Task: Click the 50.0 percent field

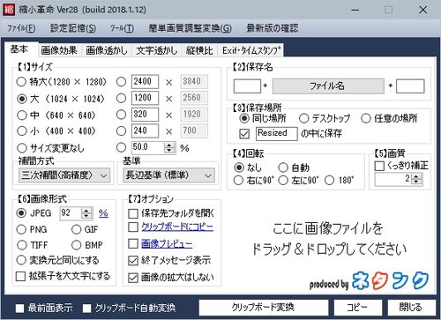Action: pyautogui.click(x=147, y=147)
